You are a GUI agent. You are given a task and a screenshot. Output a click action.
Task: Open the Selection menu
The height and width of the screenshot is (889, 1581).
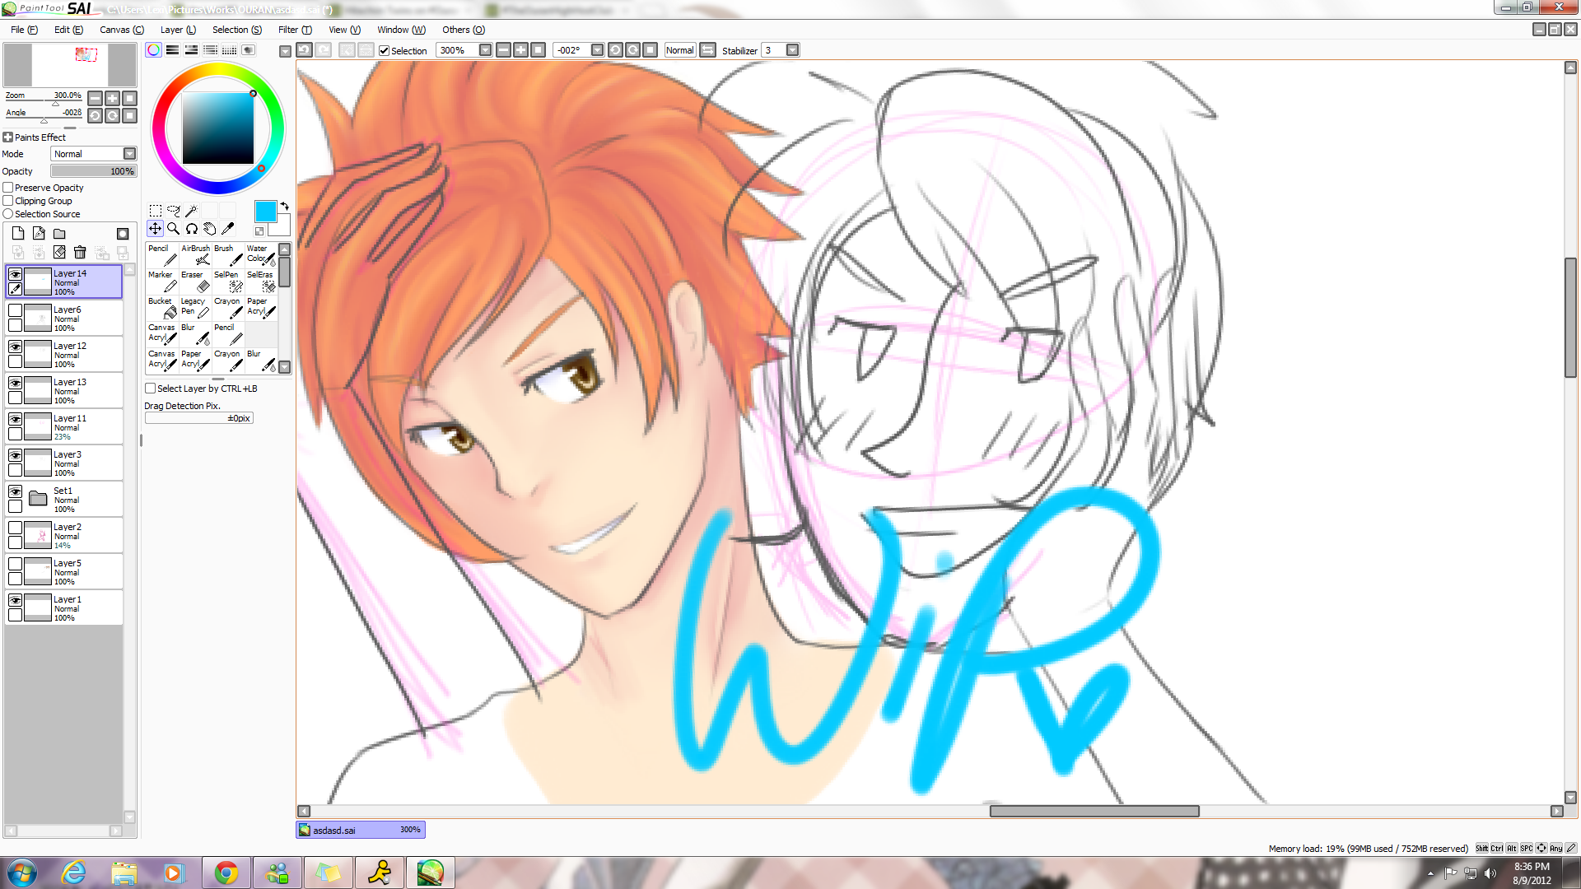(237, 30)
